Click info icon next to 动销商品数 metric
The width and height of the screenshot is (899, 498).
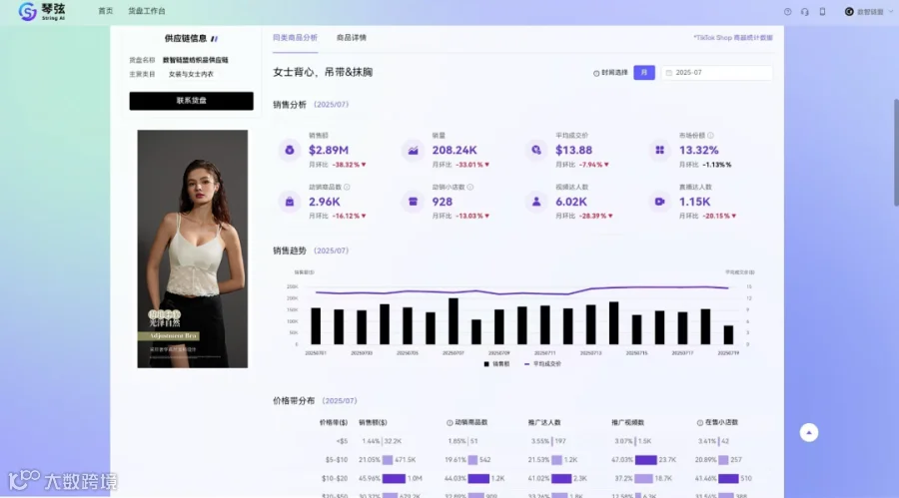click(347, 187)
